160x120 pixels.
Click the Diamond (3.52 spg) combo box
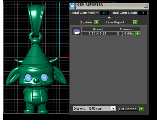pyautogui.click(x=94, y=108)
